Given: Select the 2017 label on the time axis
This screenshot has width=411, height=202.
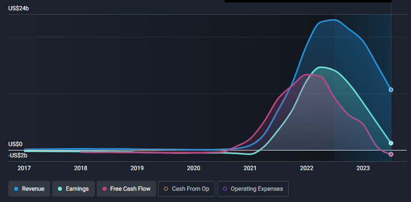Looking at the screenshot, I should (24, 168).
